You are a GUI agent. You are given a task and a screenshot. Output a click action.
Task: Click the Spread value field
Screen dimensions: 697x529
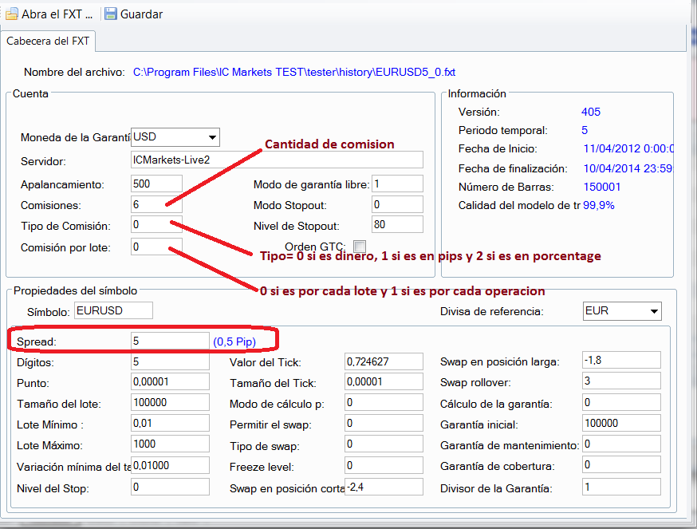tap(169, 341)
